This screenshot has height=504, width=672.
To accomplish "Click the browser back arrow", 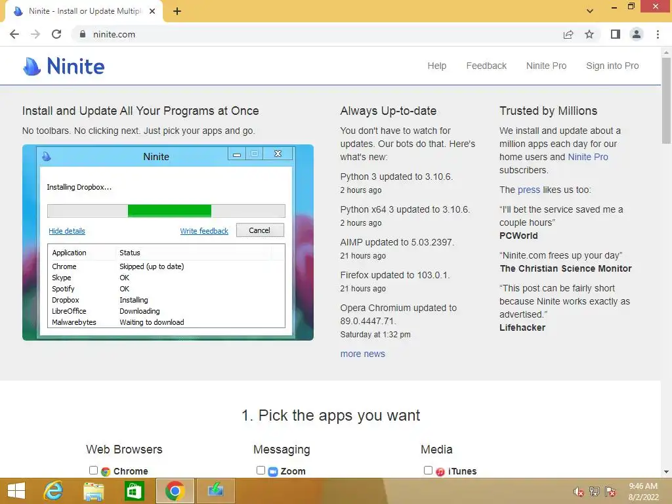I will click(14, 34).
